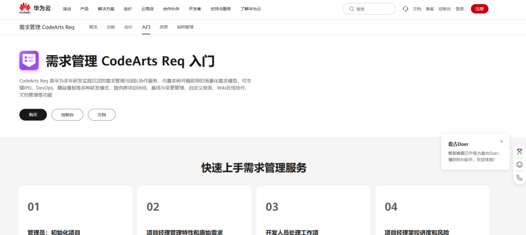
Task: Click the headset support icon in header
Action: coord(405,9)
